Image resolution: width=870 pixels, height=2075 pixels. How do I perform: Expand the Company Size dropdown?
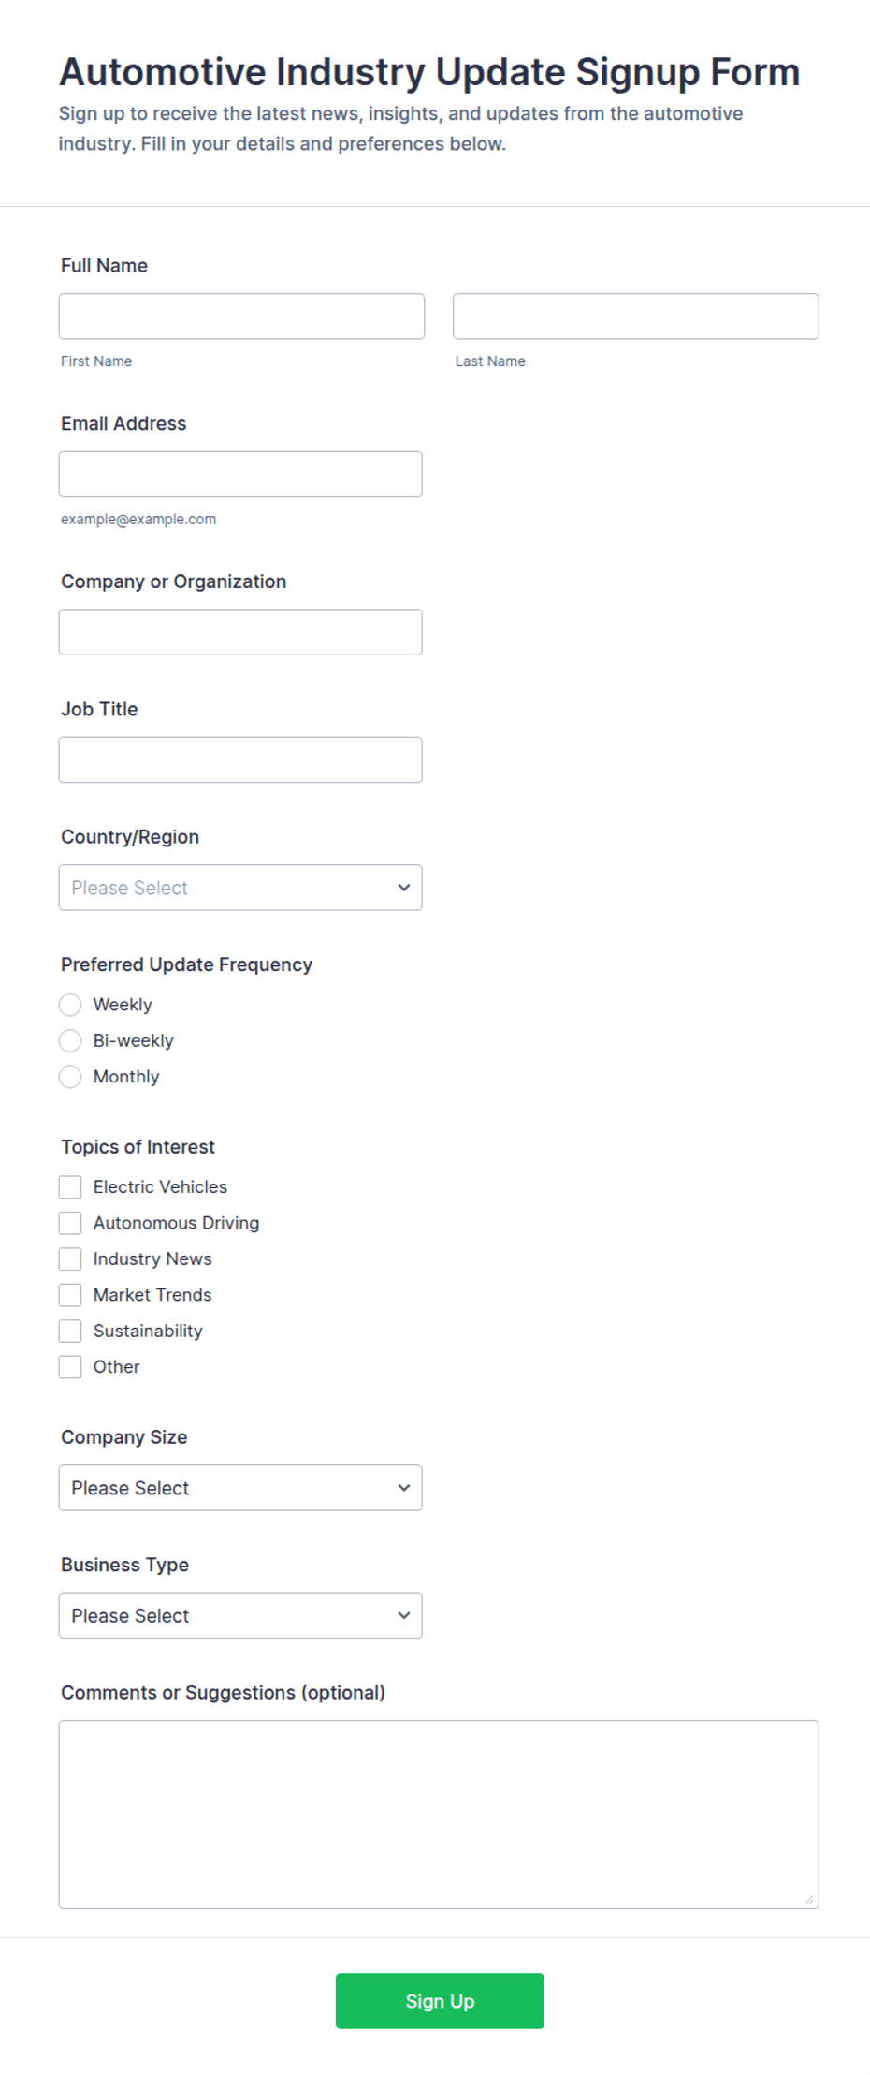pos(240,1488)
